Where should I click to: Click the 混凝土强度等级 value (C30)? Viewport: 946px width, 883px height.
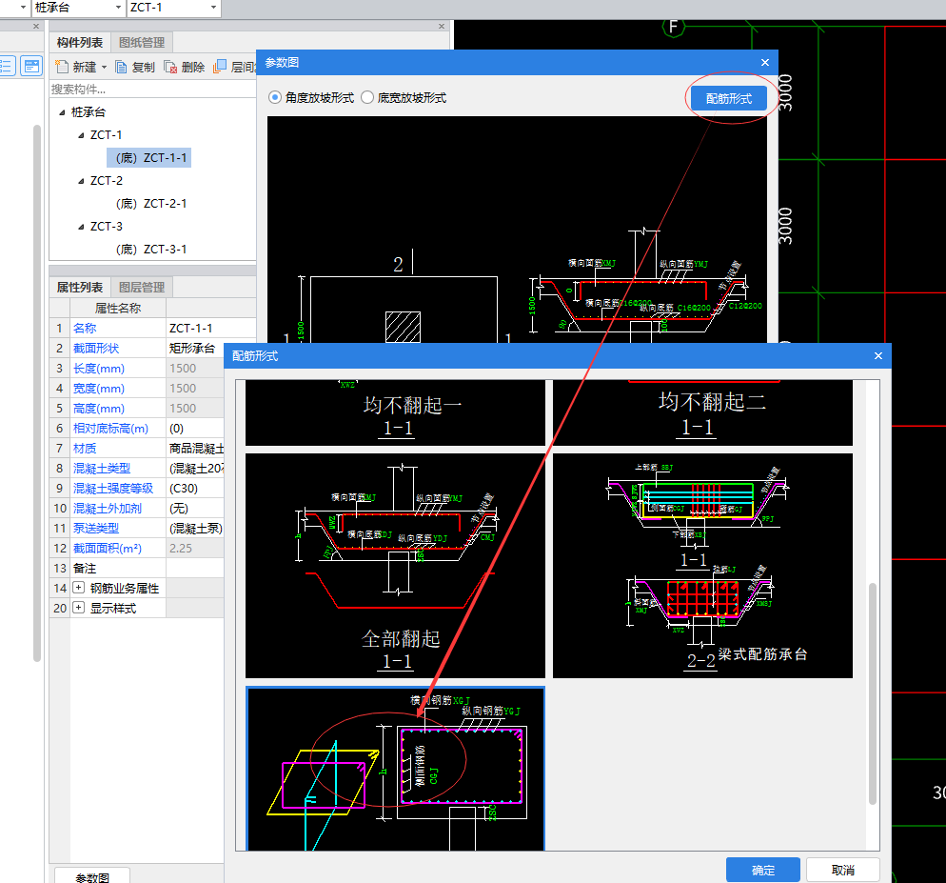point(195,488)
